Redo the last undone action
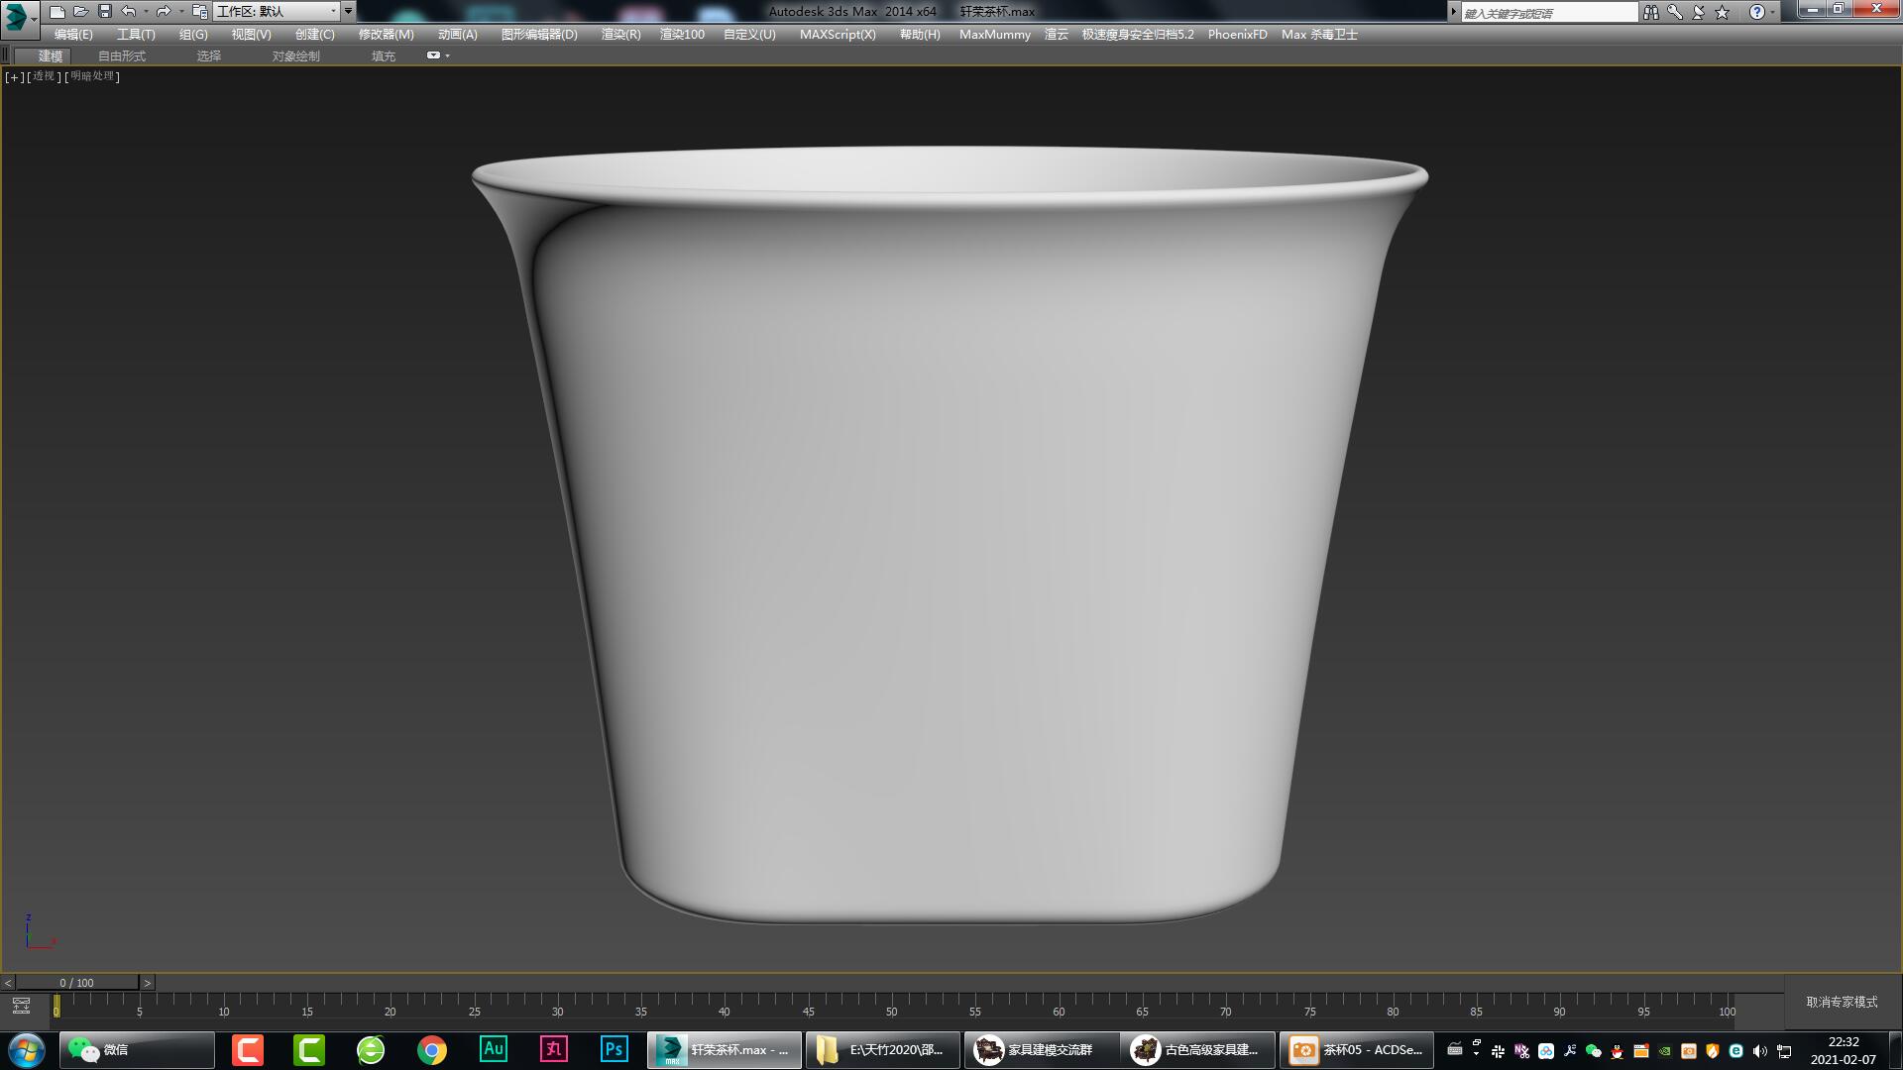The image size is (1903, 1070). [164, 11]
